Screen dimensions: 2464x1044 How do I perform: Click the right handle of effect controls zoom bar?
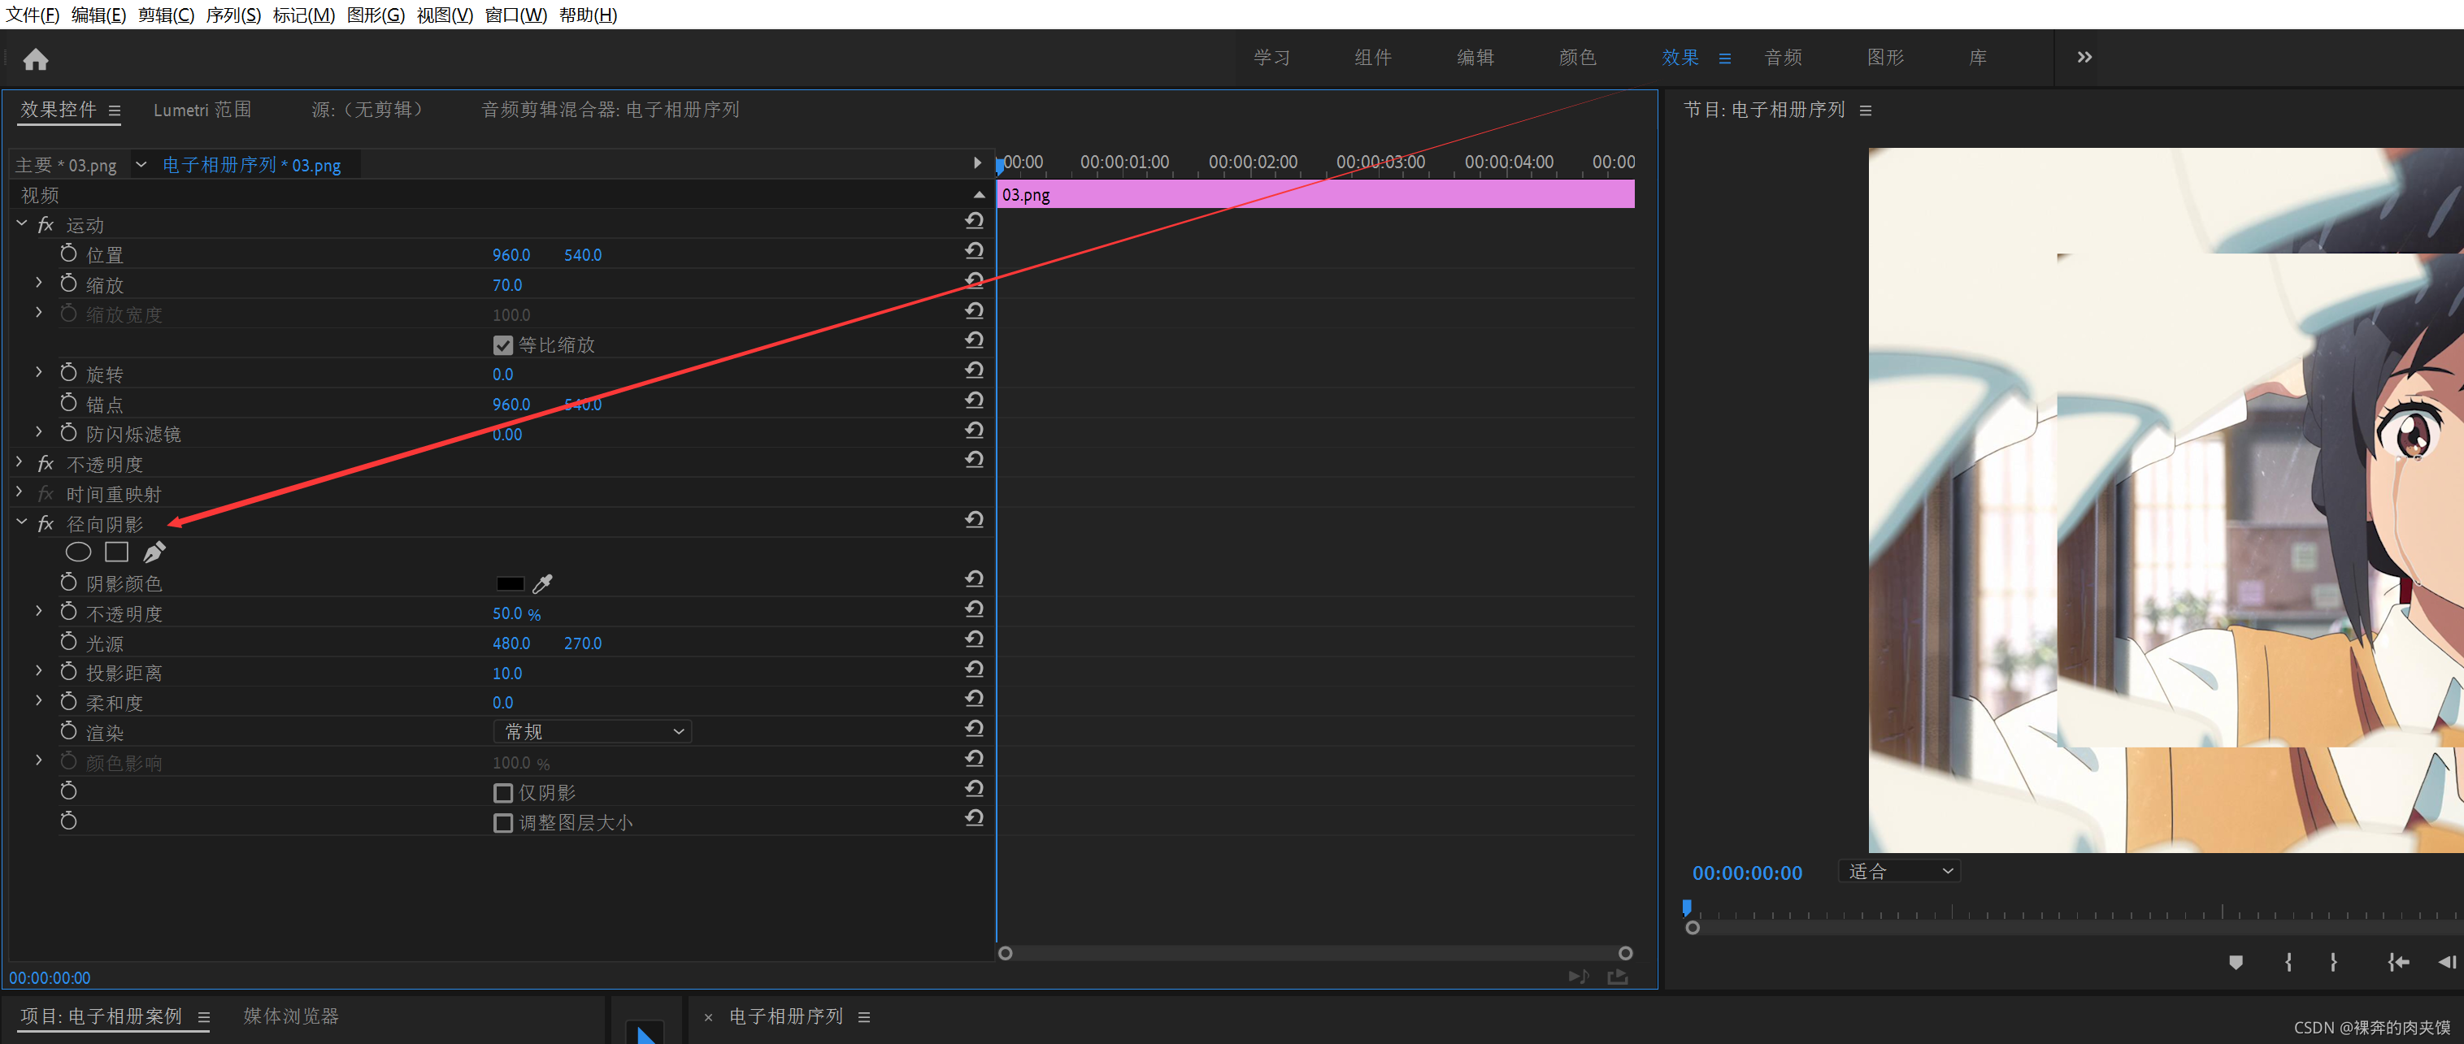point(1625,953)
